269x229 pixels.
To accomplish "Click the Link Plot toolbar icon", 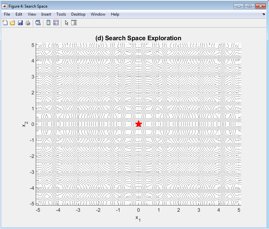I will pyautogui.click(x=38, y=23).
